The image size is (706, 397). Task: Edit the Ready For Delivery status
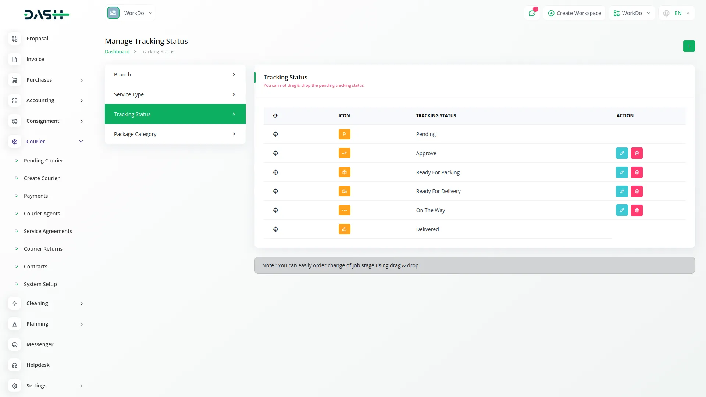click(621, 191)
